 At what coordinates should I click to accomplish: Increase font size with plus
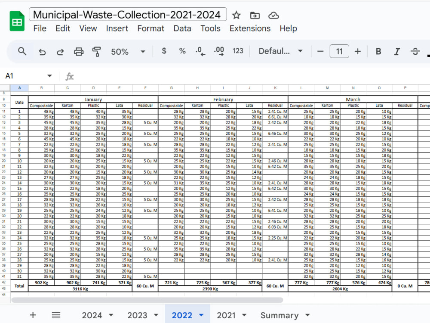[x=358, y=51]
